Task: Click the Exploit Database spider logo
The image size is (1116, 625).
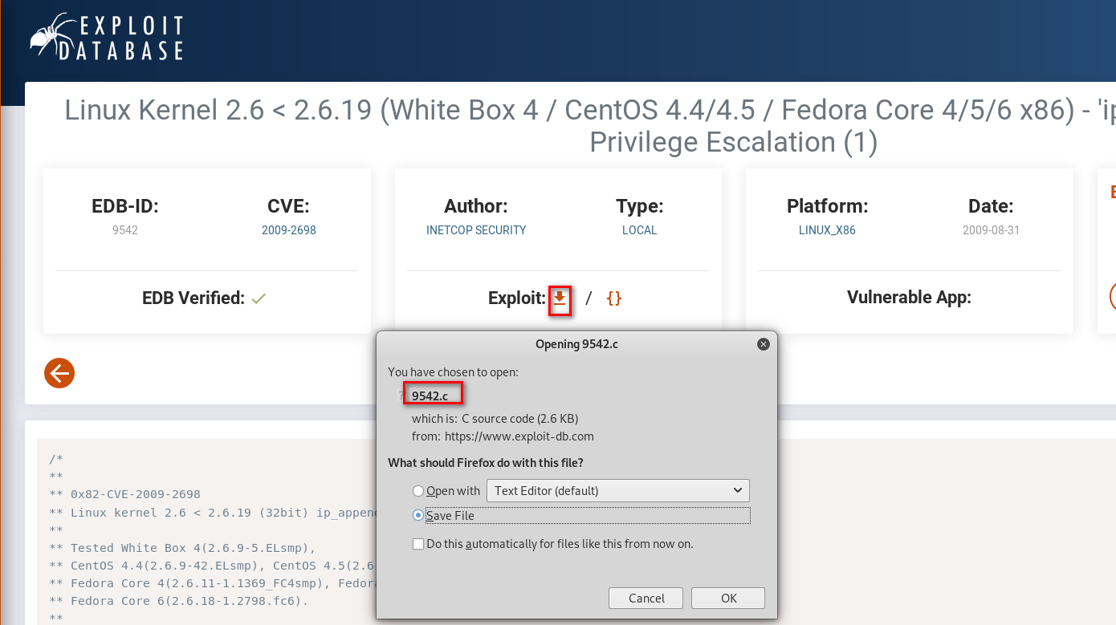Action: point(107,37)
